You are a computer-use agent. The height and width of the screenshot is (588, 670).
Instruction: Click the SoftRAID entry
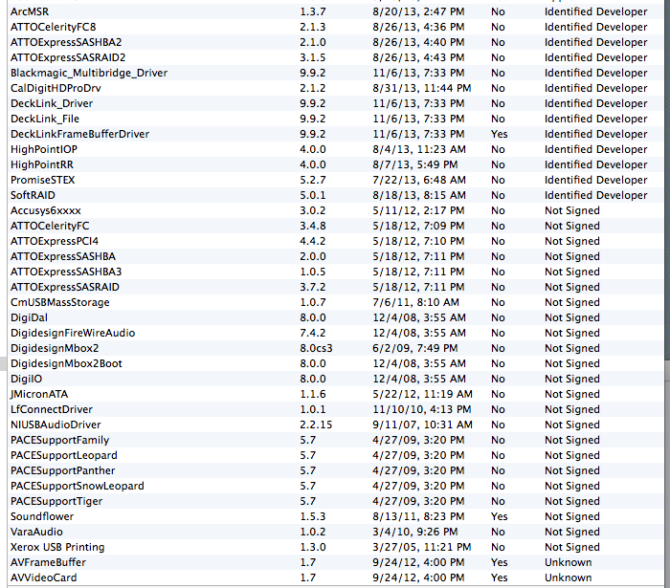(x=335, y=195)
